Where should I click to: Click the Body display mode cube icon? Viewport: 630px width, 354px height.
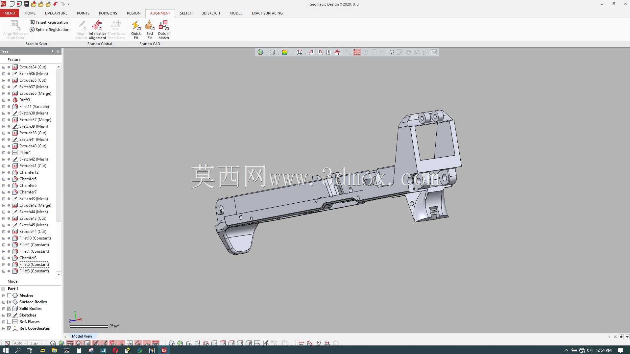pos(272,52)
